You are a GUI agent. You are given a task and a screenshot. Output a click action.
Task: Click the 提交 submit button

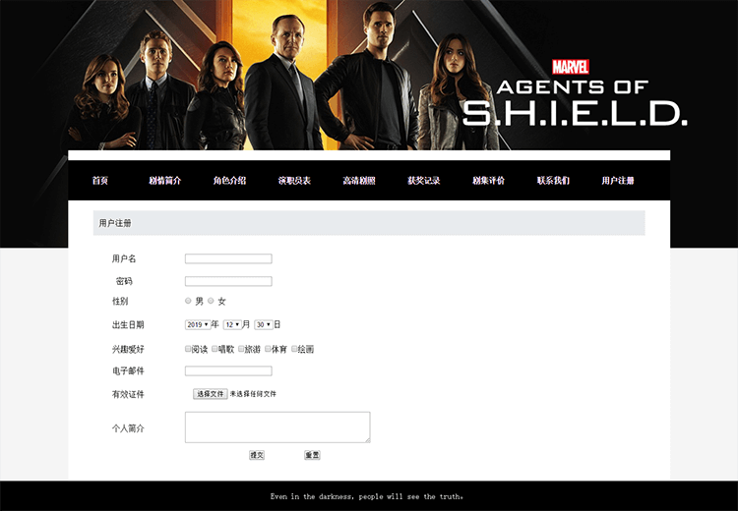pyautogui.click(x=257, y=455)
